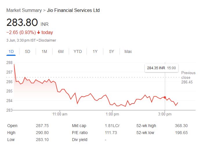Select the YTD tab
This screenshot has height=148, width=204.
click(77, 51)
